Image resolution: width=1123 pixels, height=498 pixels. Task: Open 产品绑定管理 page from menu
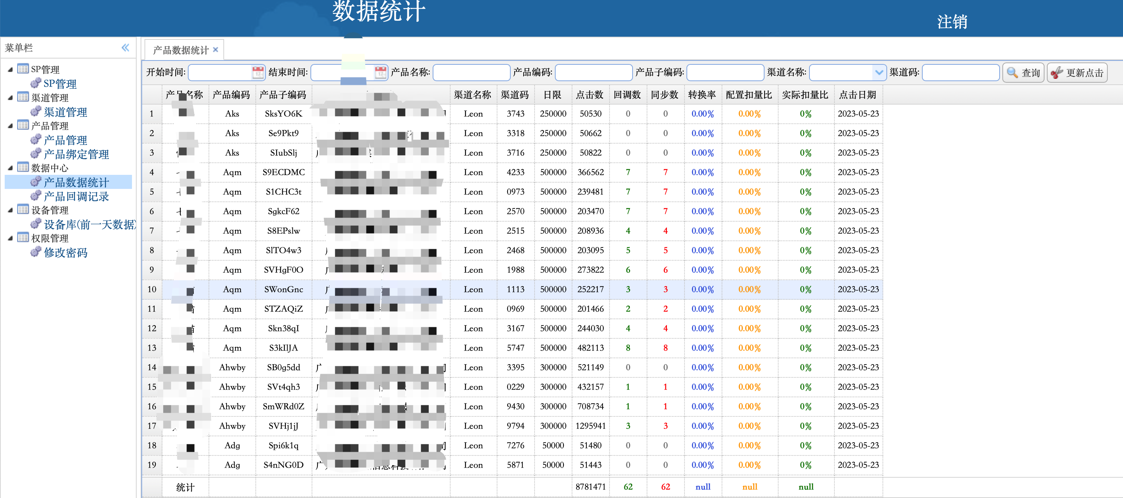[76, 154]
